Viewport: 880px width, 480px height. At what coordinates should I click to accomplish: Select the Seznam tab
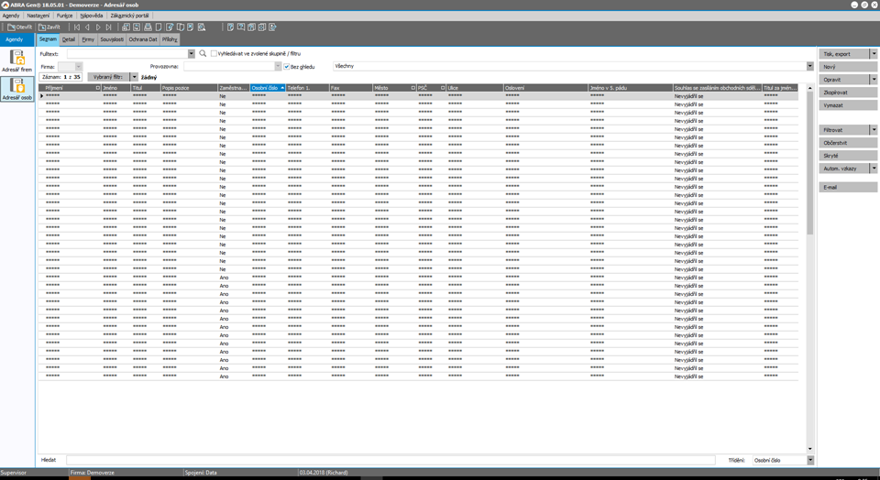48,39
